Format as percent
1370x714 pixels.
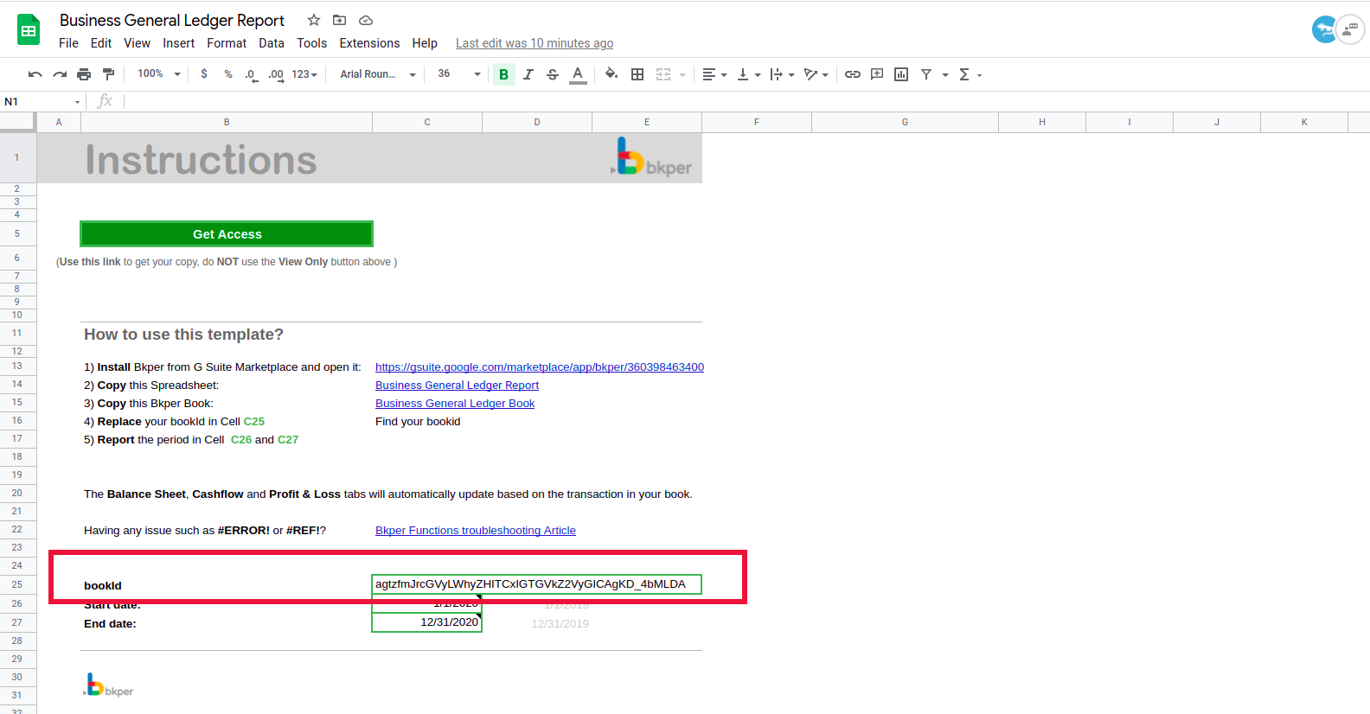(x=228, y=74)
